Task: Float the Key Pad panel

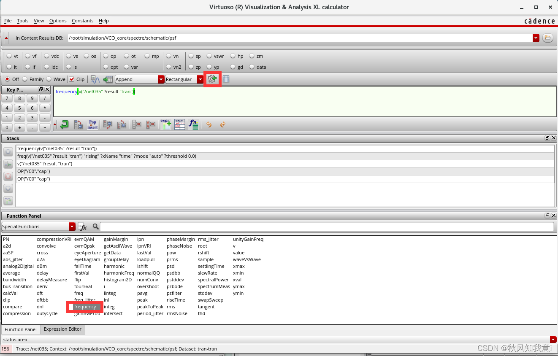Action: pos(41,89)
